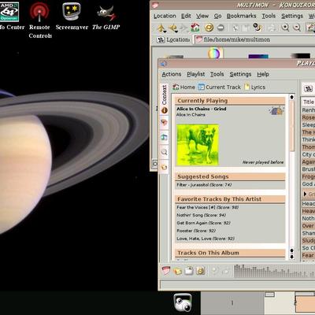Viewport: 315px width, 315px height.
Task: Click the audio analyzer bars display
Action: [274, 271]
